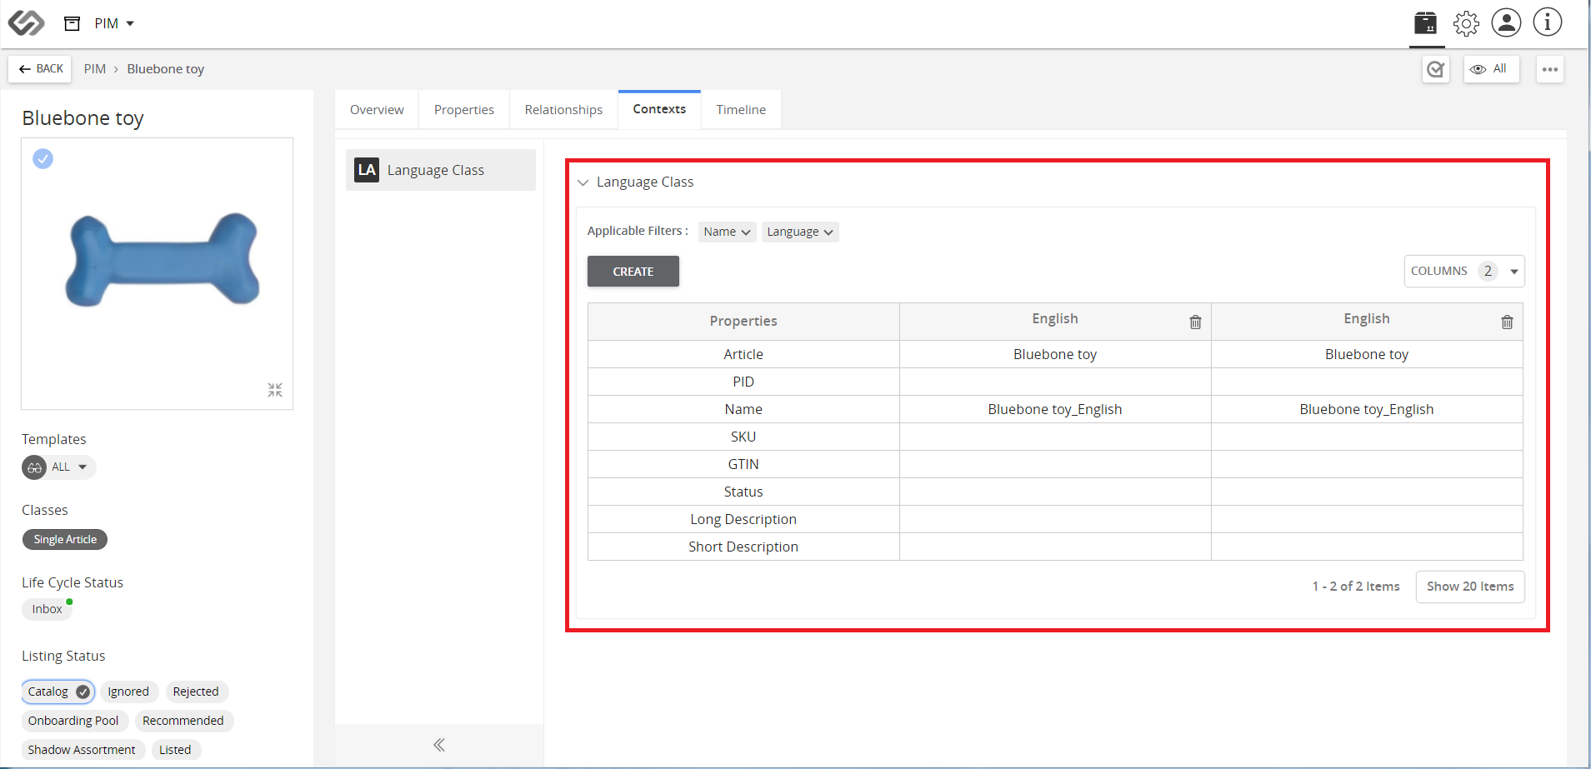Open the information icon
The width and height of the screenshot is (1591, 769).
click(x=1548, y=22)
